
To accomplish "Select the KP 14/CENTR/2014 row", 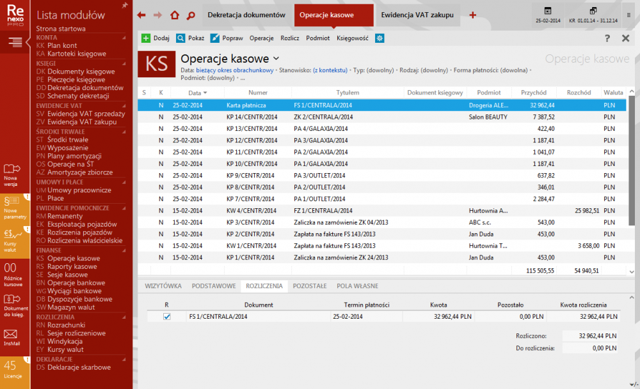I will pyautogui.click(x=250, y=117).
